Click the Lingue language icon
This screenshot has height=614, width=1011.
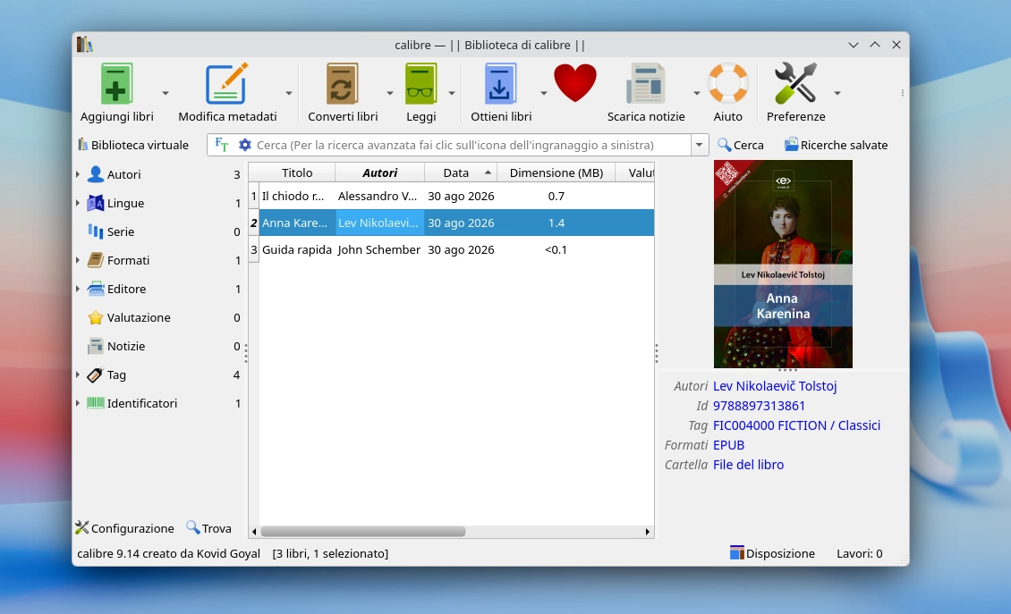click(96, 203)
